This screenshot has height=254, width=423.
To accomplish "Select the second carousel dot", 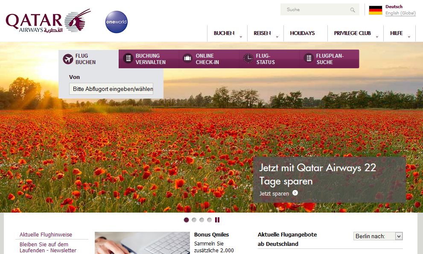I will (194, 220).
